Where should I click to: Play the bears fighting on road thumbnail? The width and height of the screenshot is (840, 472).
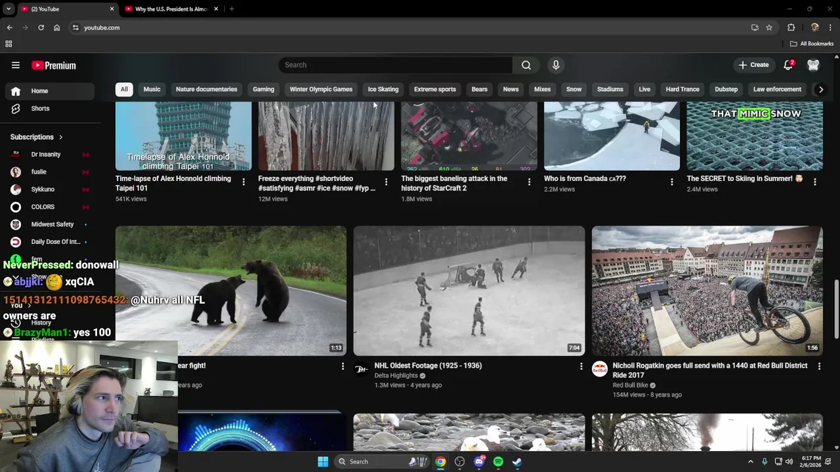coord(231,291)
